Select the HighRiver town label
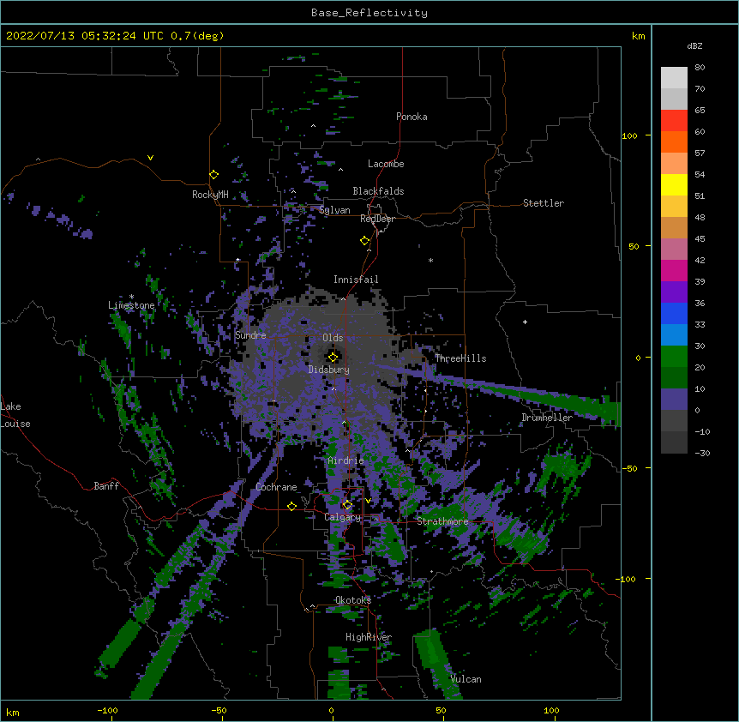This screenshot has height=722, width=739. tap(369, 637)
